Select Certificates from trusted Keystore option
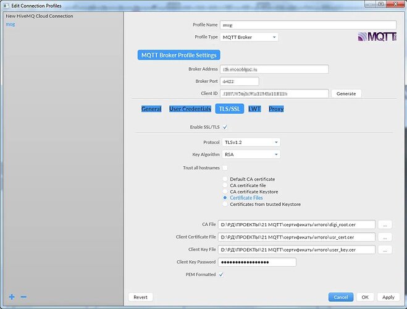Screen dimensions: 407x309 [225, 204]
